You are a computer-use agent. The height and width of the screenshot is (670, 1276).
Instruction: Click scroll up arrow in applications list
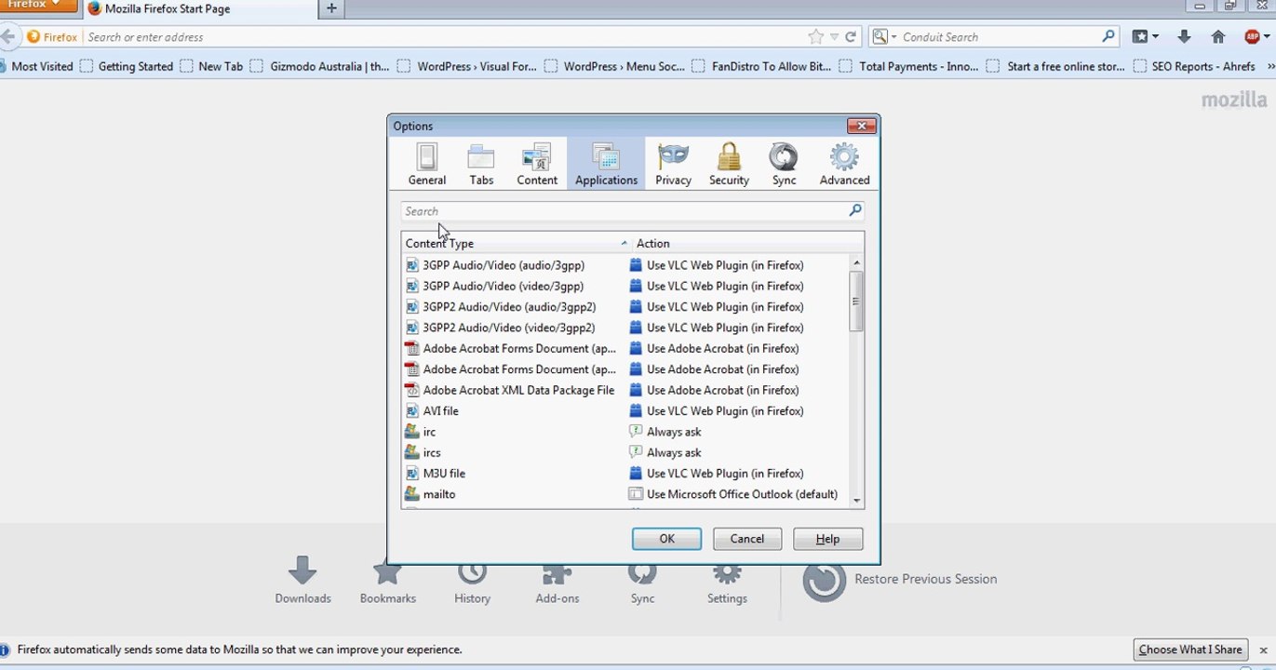[856, 263]
